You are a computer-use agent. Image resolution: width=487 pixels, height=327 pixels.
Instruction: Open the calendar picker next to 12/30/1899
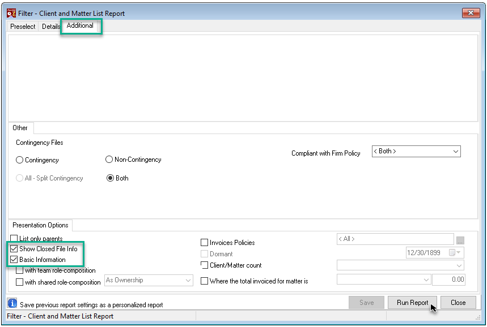click(455, 253)
